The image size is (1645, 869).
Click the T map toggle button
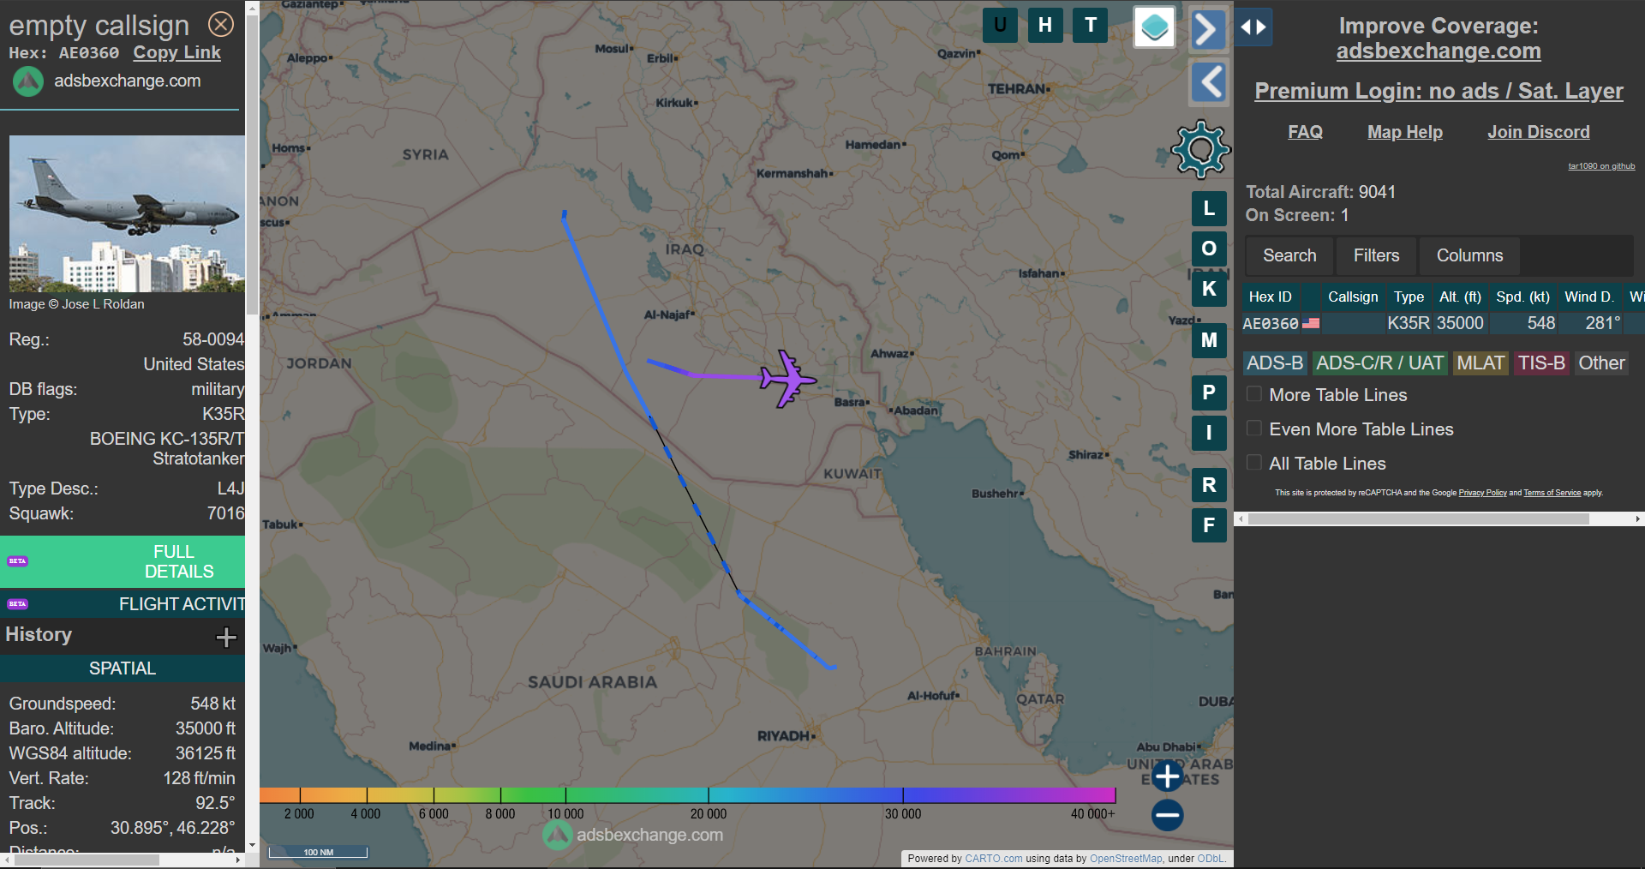1091,25
